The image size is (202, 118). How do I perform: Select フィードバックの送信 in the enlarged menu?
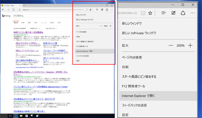coord(158,105)
